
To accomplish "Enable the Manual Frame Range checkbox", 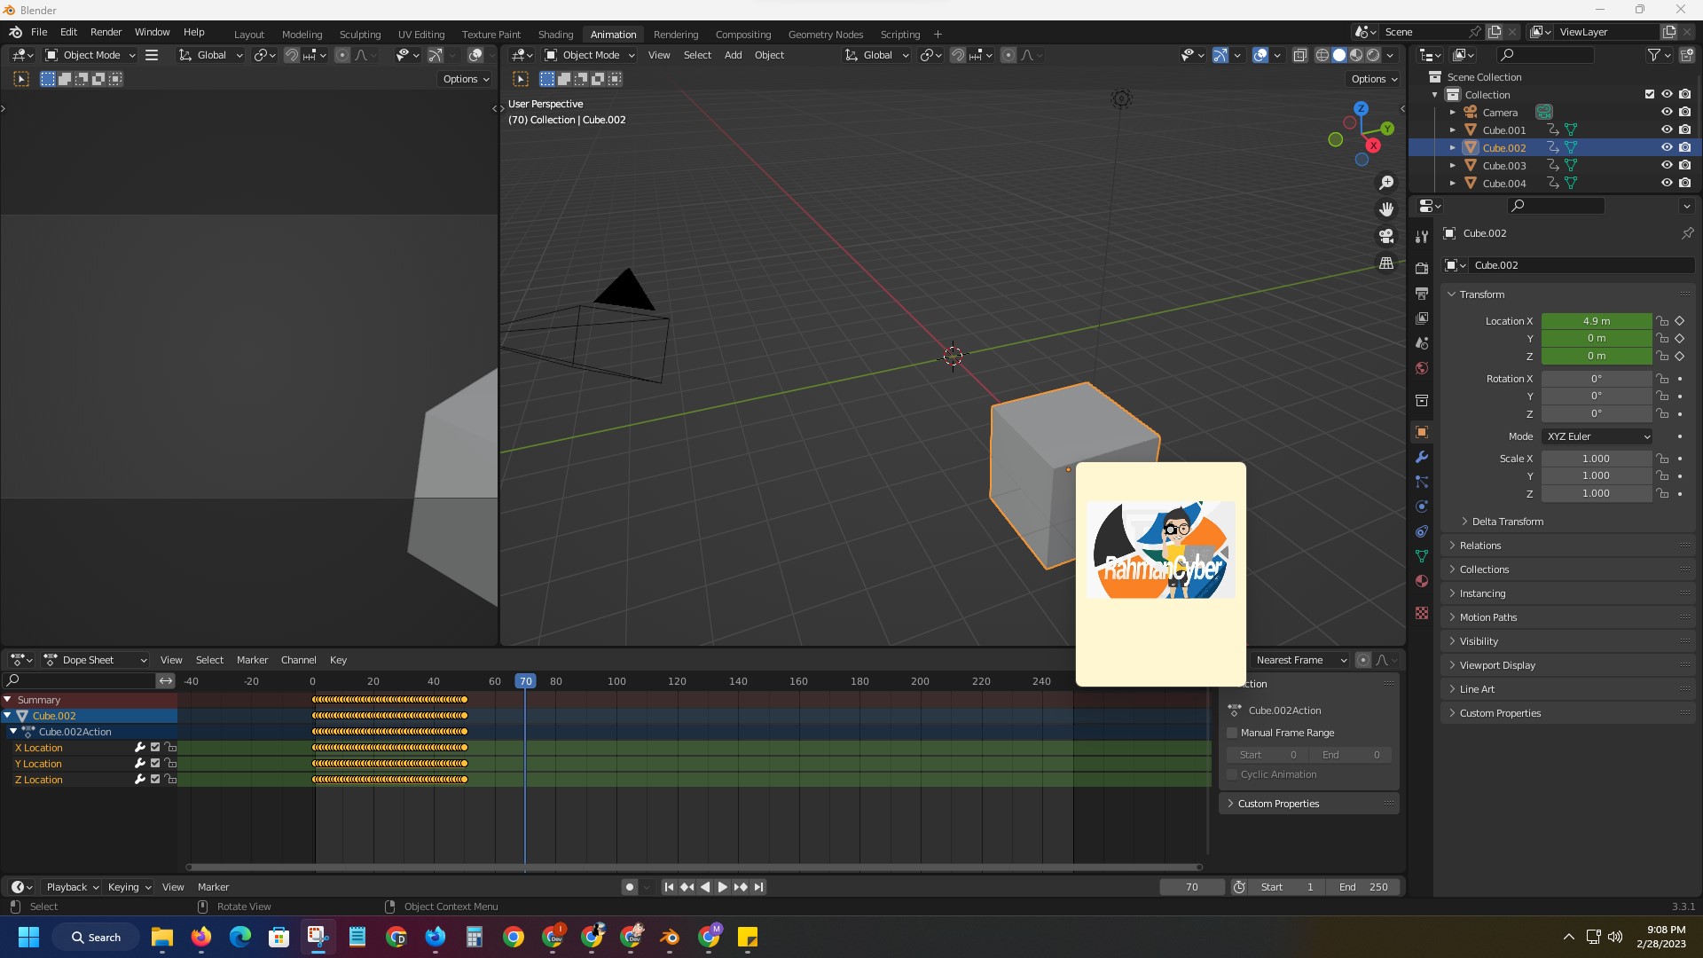I will tap(1232, 733).
